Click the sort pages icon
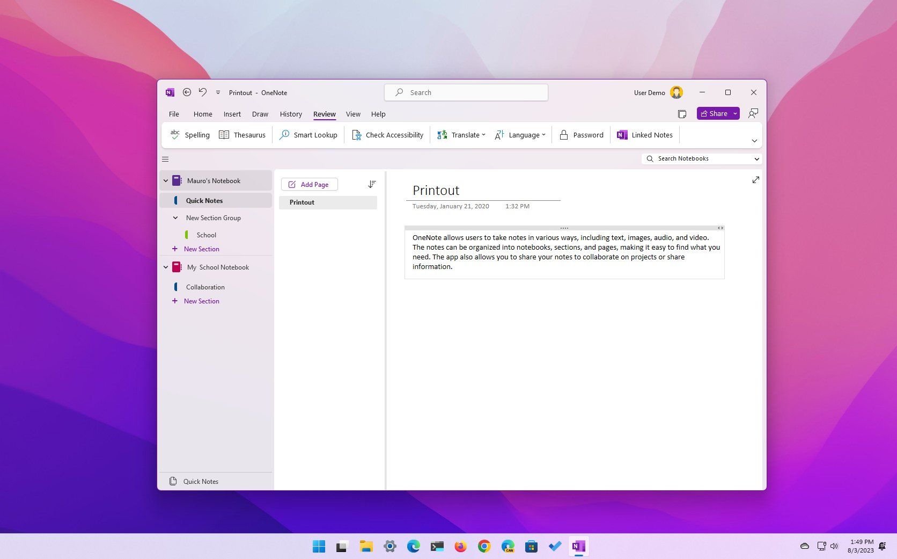 372,184
